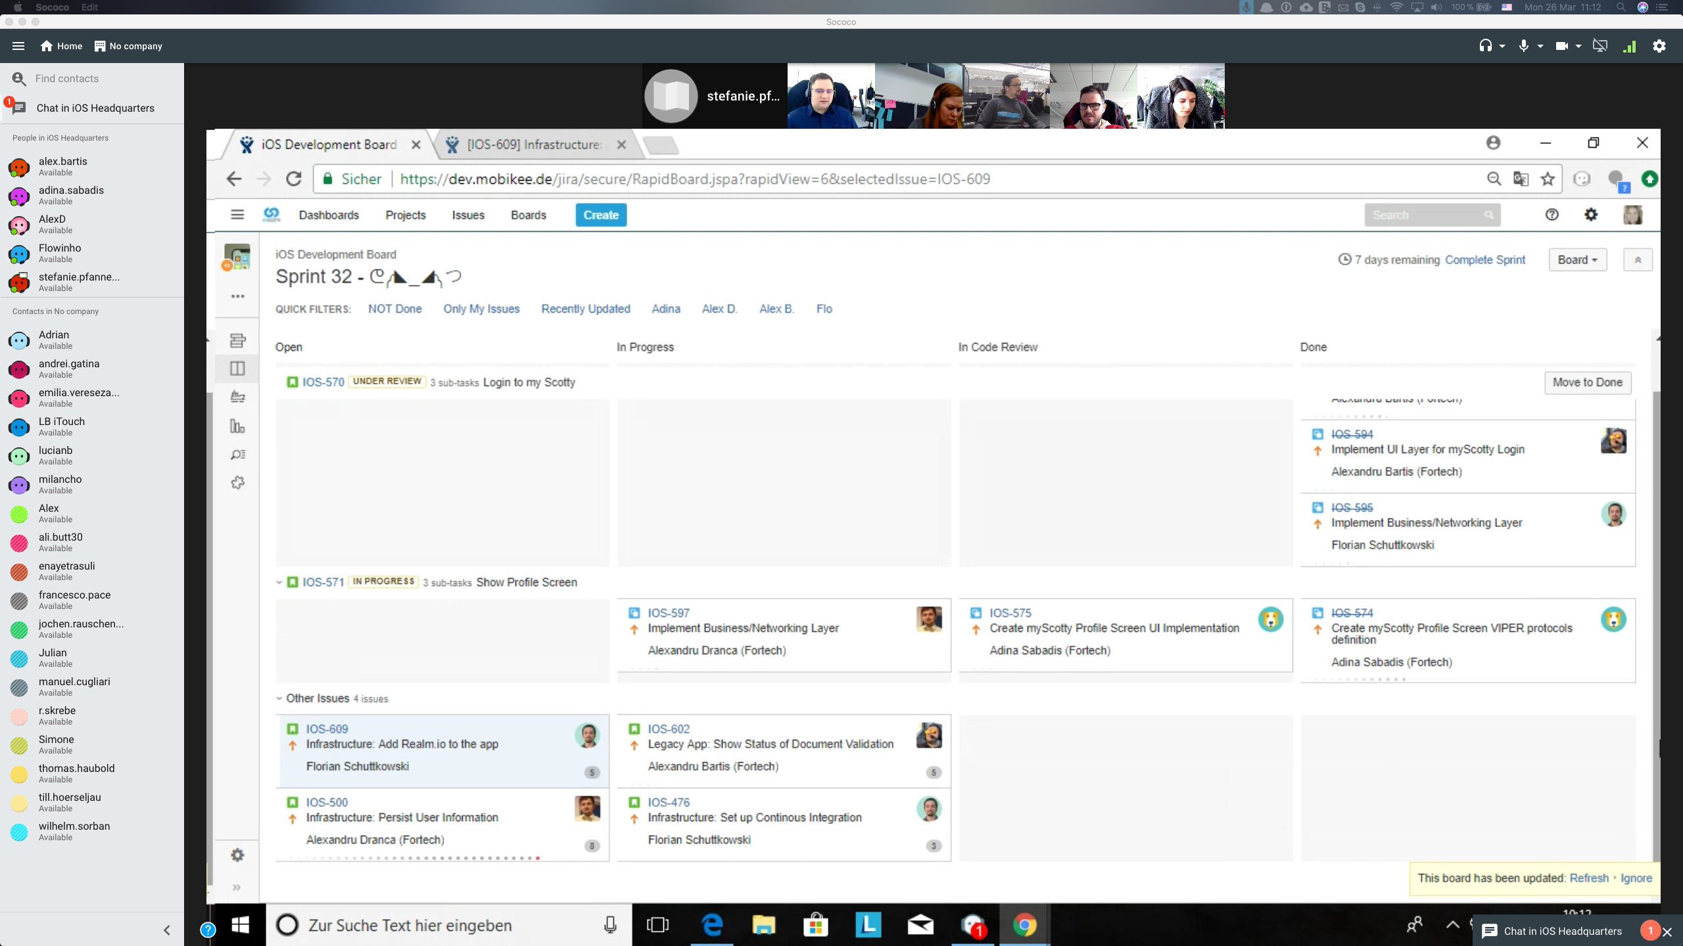
Task: Go to Sococo Home
Action: click(61, 46)
